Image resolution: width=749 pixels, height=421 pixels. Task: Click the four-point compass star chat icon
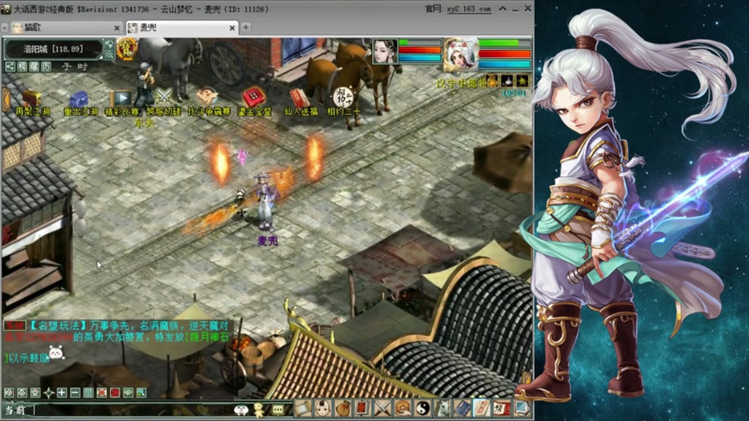(48, 393)
